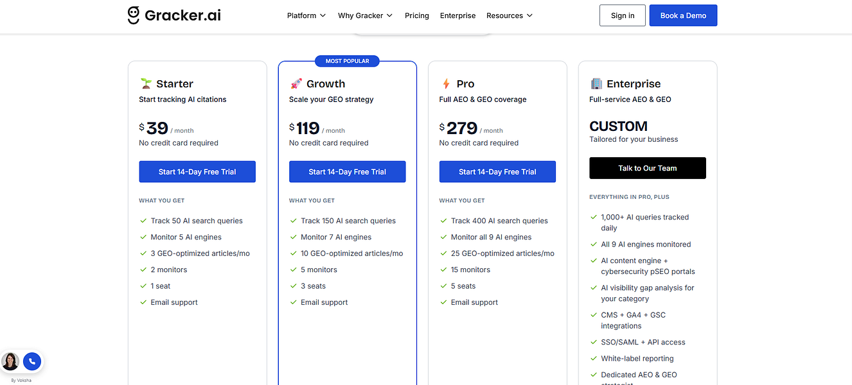Viewport: 852px width, 385px height.
Task: Click '1 seat' in Starter list
Action: (x=161, y=286)
